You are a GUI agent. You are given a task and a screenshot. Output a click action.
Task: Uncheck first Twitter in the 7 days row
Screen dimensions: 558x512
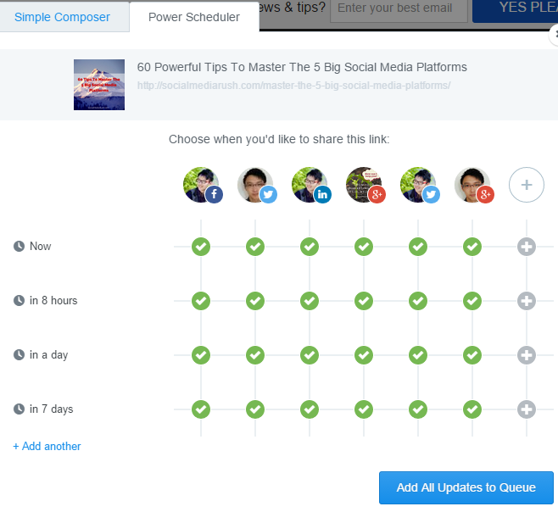255,409
